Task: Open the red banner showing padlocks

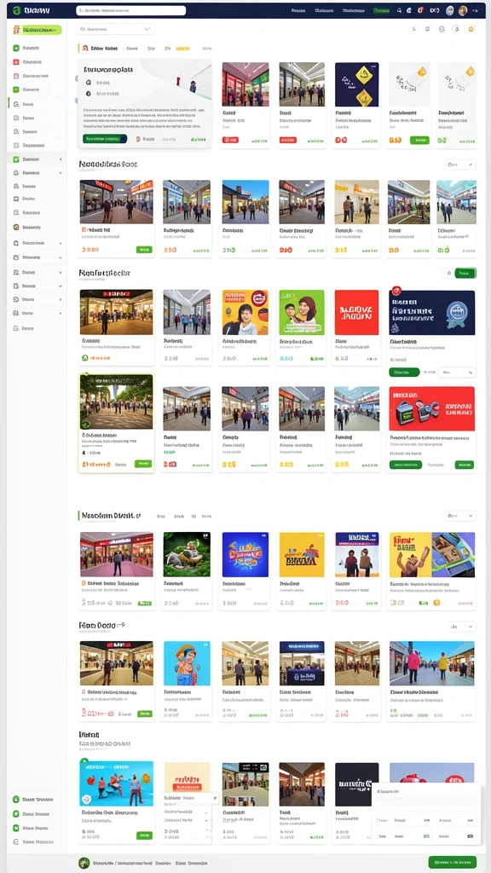Action: (432, 408)
